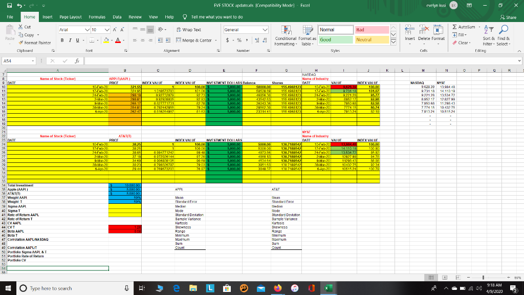524x295 pixels.
Task: Click the Insert Function fx icon
Action: pyautogui.click(x=77, y=61)
